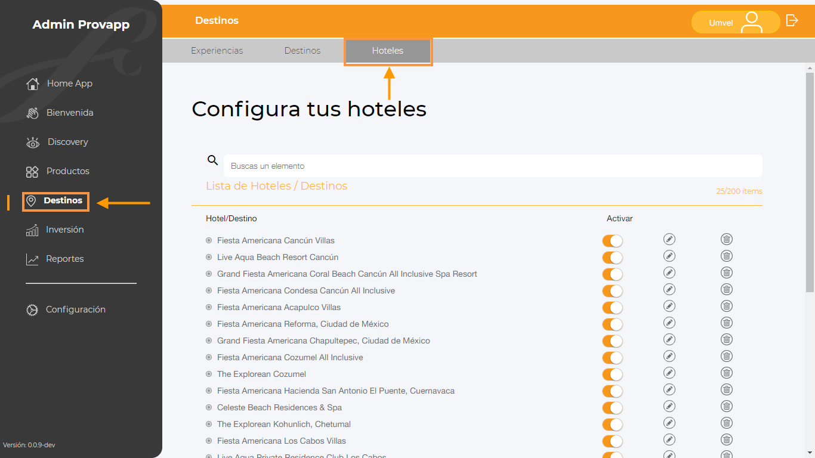
Task: Click the Productos grid icon
Action: (x=32, y=172)
